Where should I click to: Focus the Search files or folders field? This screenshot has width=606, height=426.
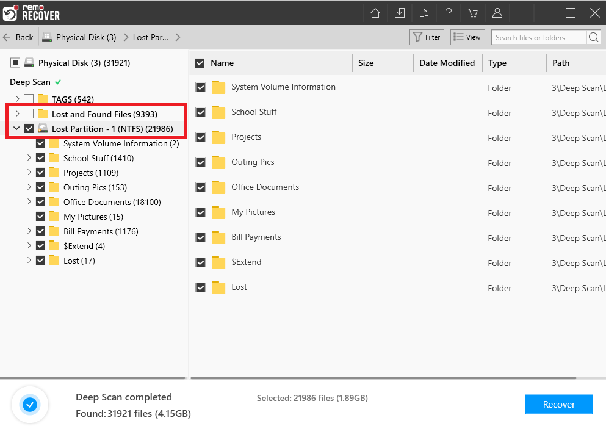click(x=539, y=37)
